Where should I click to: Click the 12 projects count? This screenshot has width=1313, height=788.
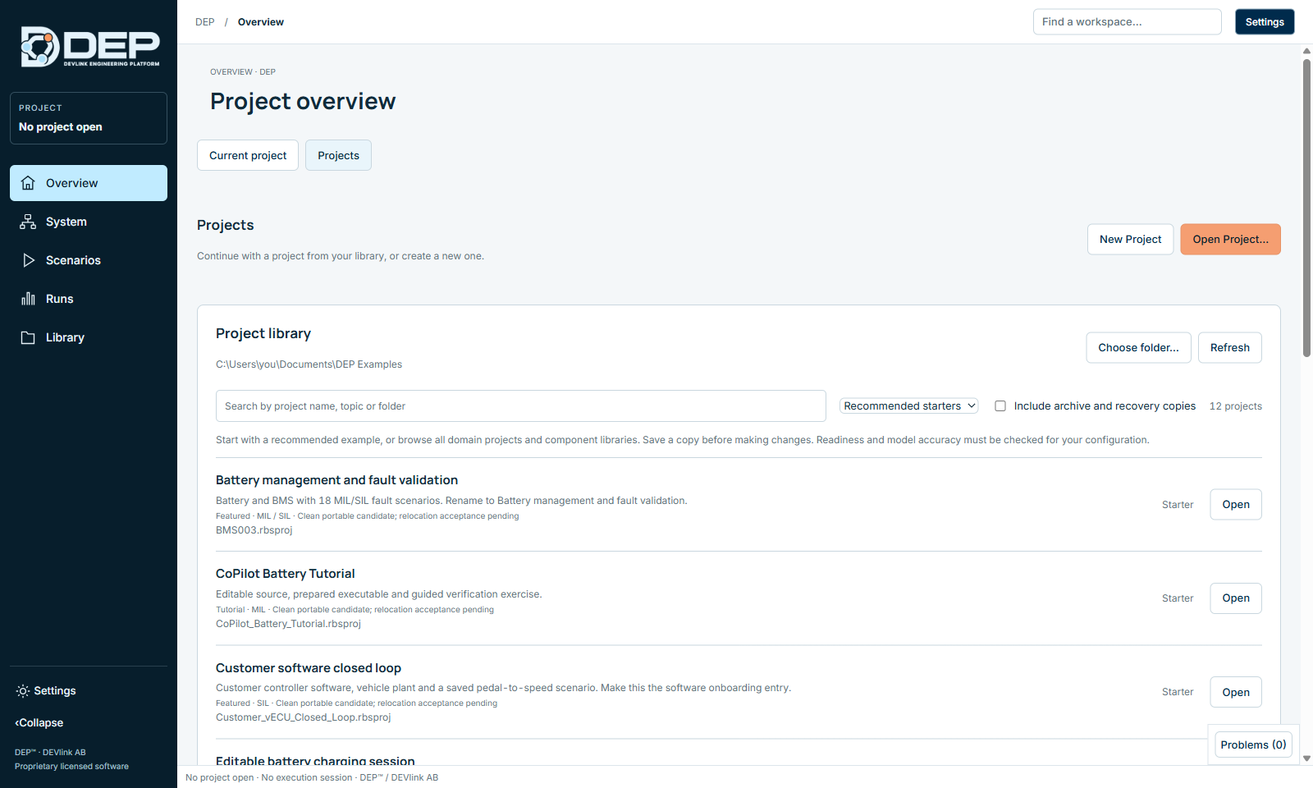tap(1235, 406)
